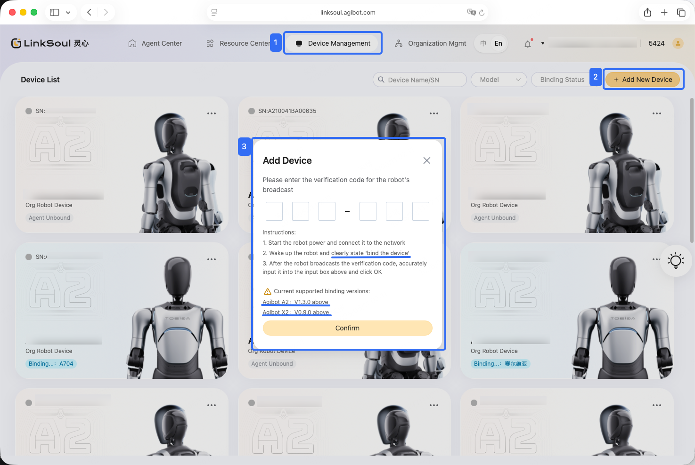The width and height of the screenshot is (695, 465).
Task: Open the Safari share menu
Action: tap(647, 12)
